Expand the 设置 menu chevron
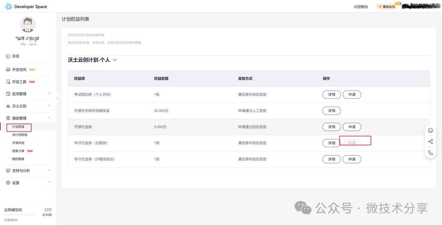The image size is (442, 226). [49, 182]
